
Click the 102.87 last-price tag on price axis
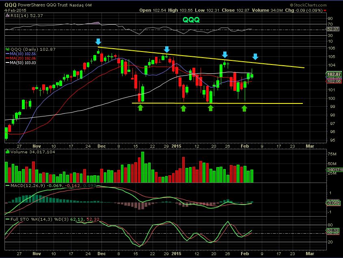click(334, 74)
